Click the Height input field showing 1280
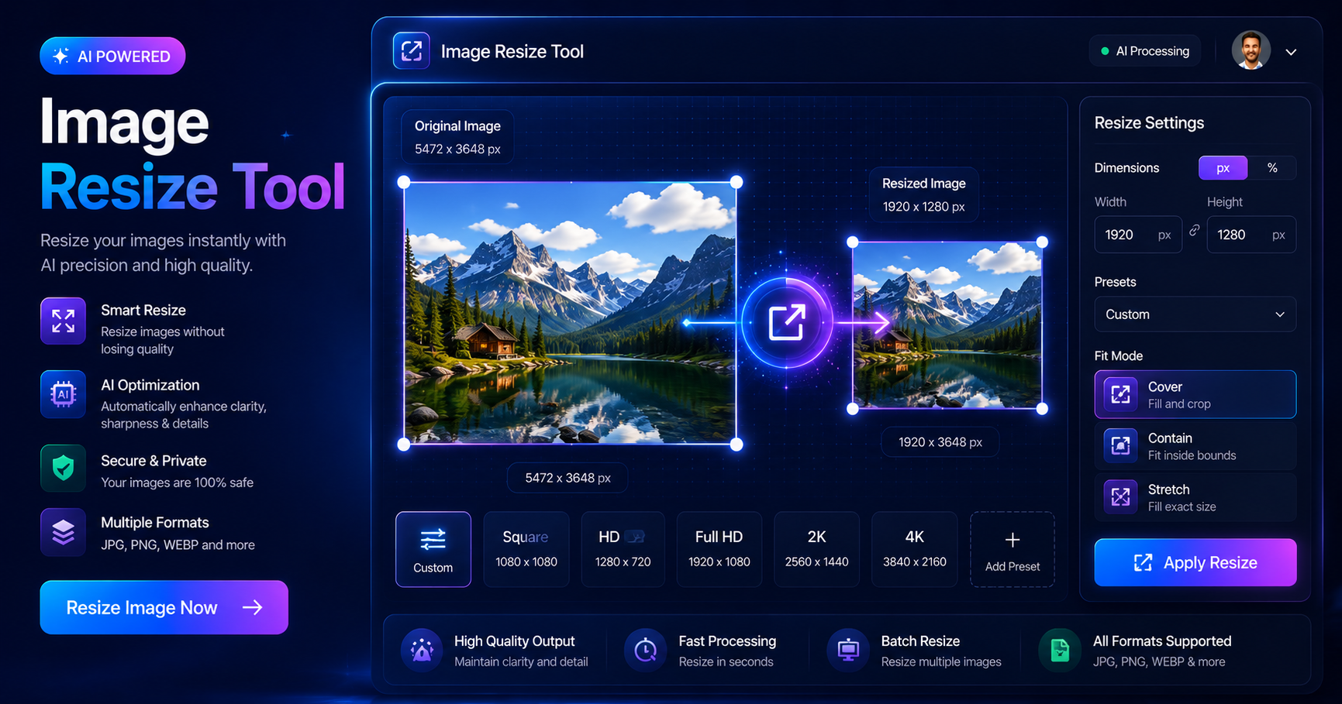1342x704 pixels. 1251,235
